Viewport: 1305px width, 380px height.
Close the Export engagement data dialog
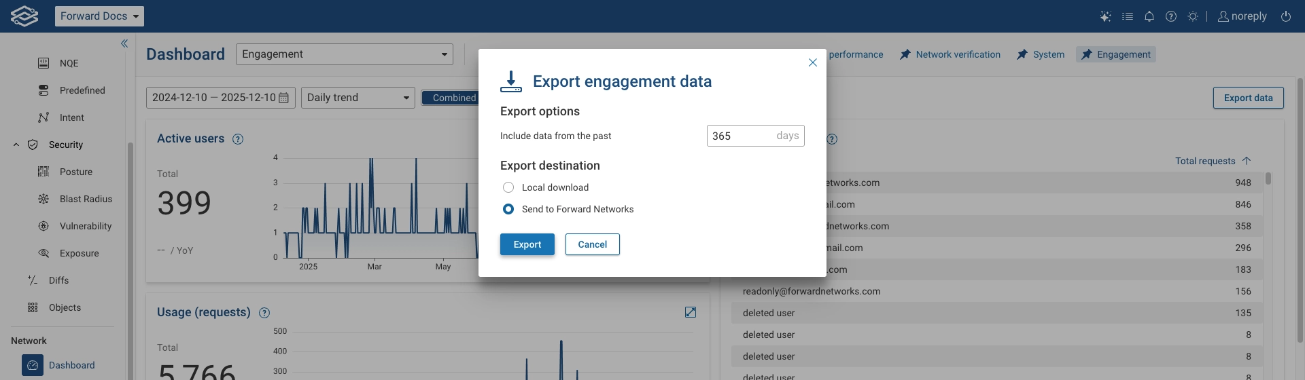(x=813, y=62)
